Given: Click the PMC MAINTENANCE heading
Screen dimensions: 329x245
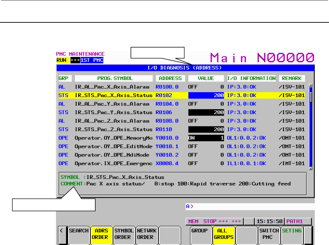Looking at the screenshot, I should point(80,54).
